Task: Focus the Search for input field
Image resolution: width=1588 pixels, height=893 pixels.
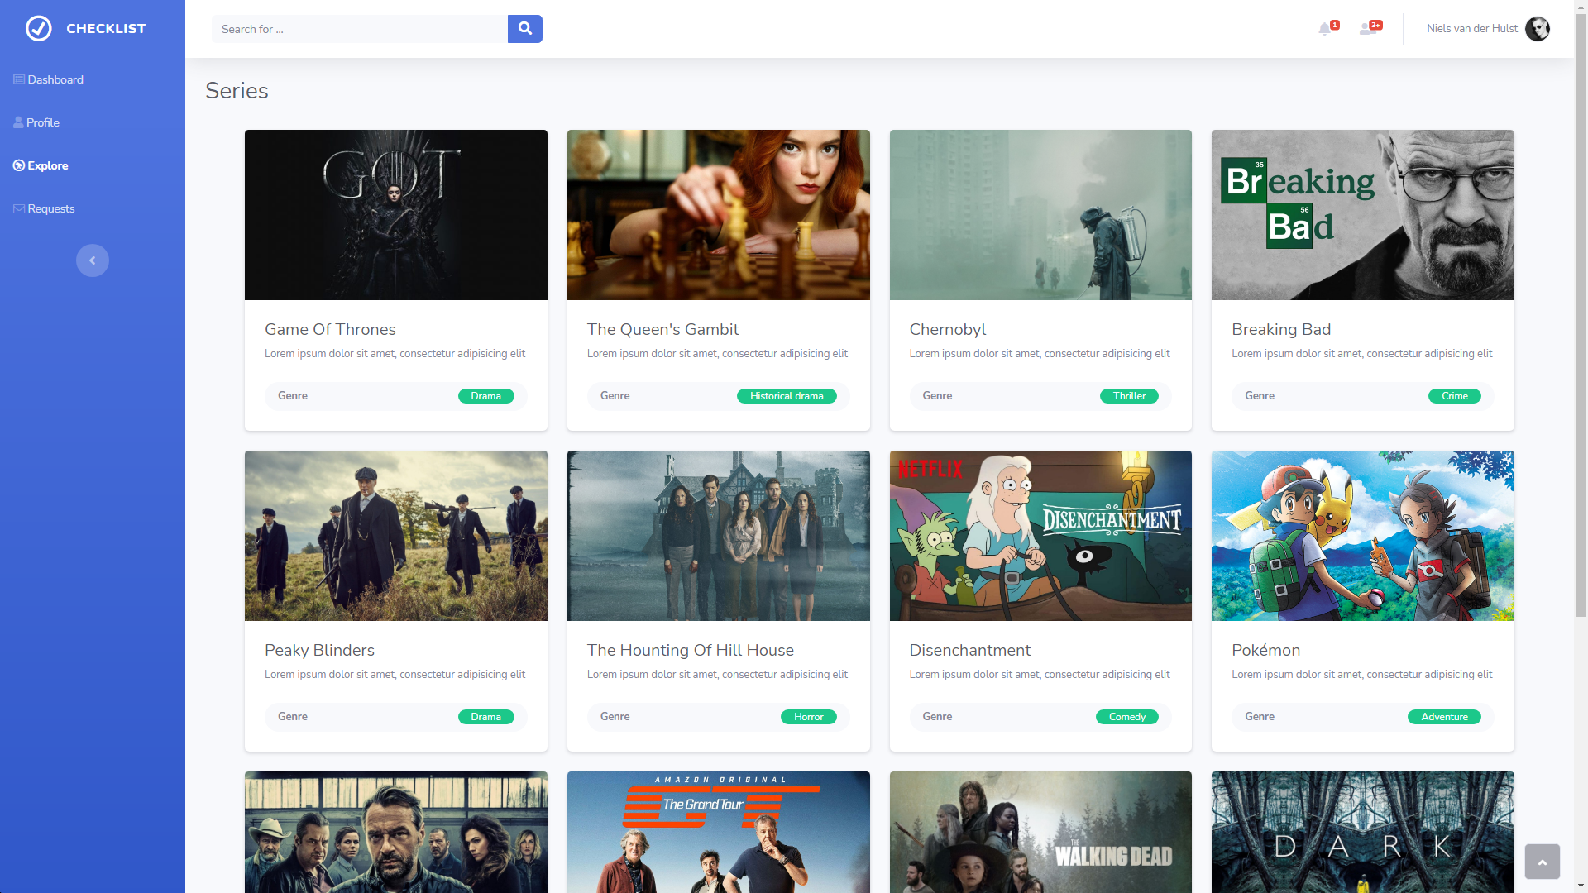Action: 360,29
